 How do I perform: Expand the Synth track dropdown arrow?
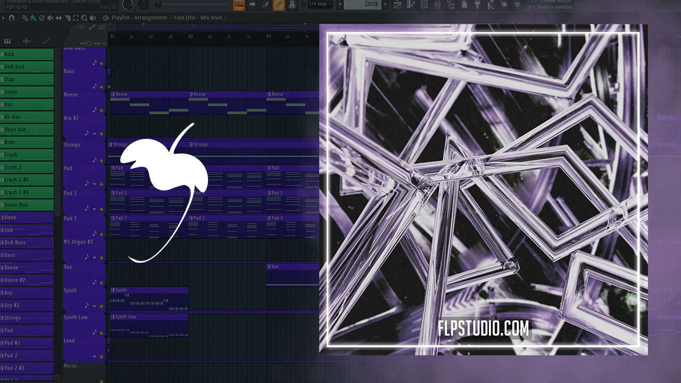[x=95, y=307]
